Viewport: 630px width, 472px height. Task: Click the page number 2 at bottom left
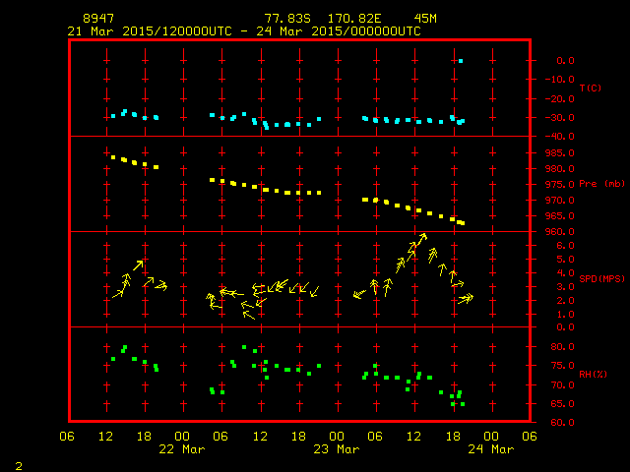pos(18,462)
